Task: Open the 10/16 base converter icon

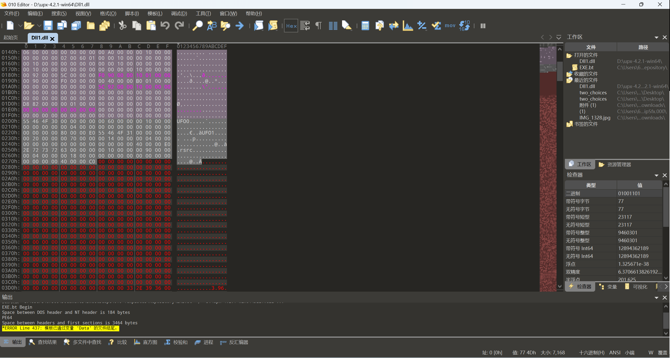Action: click(464, 26)
